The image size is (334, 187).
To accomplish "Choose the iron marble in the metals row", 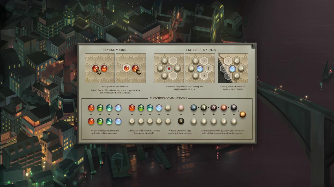I will click(214, 108).
